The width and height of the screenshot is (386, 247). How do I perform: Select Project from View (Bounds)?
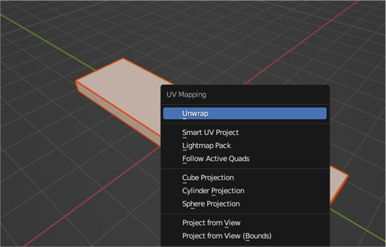245,236
